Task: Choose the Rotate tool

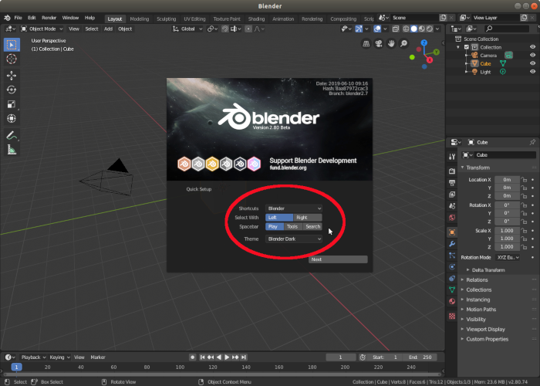Action: pos(12,90)
